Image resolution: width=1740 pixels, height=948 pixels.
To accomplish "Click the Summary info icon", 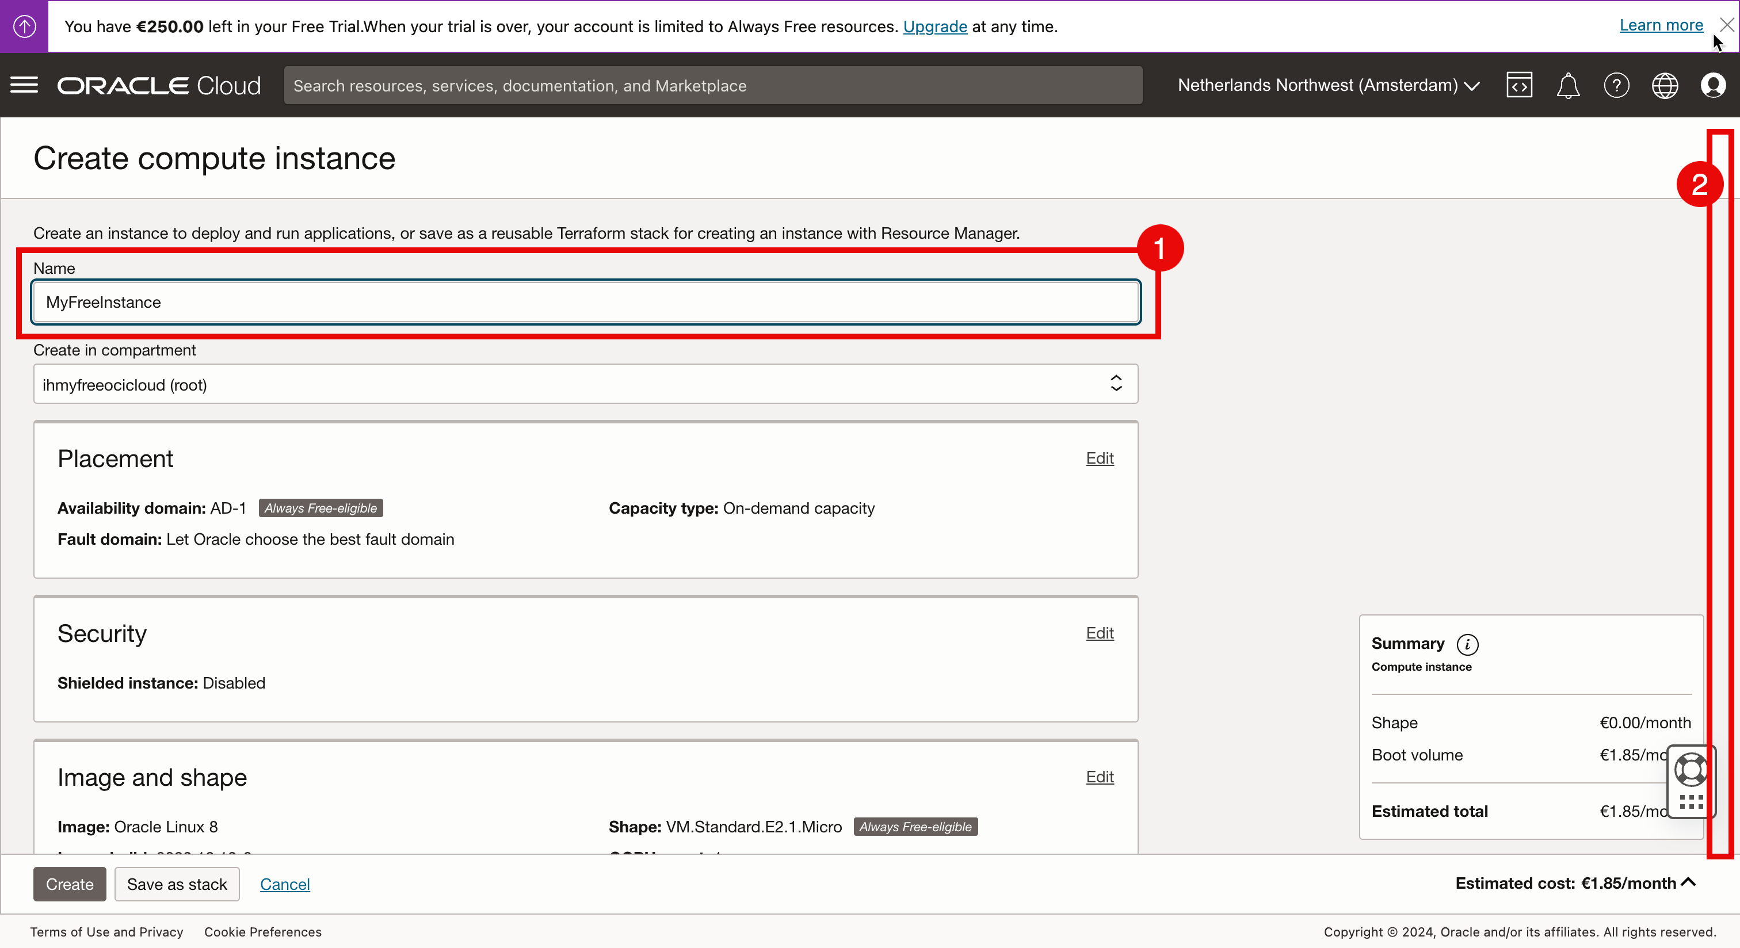I will [x=1467, y=644].
